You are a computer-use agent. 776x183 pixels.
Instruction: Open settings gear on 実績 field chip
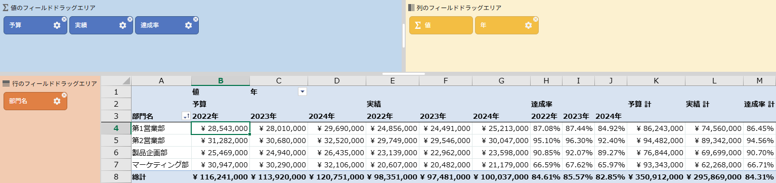pos(122,25)
